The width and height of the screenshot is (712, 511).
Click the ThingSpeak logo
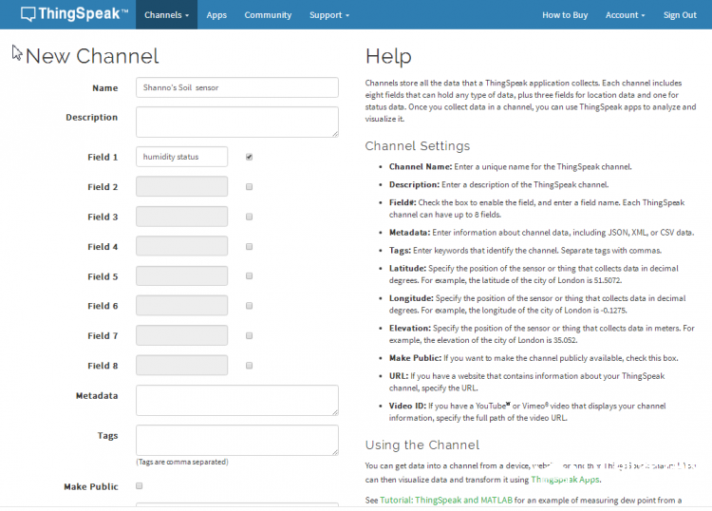coord(74,14)
